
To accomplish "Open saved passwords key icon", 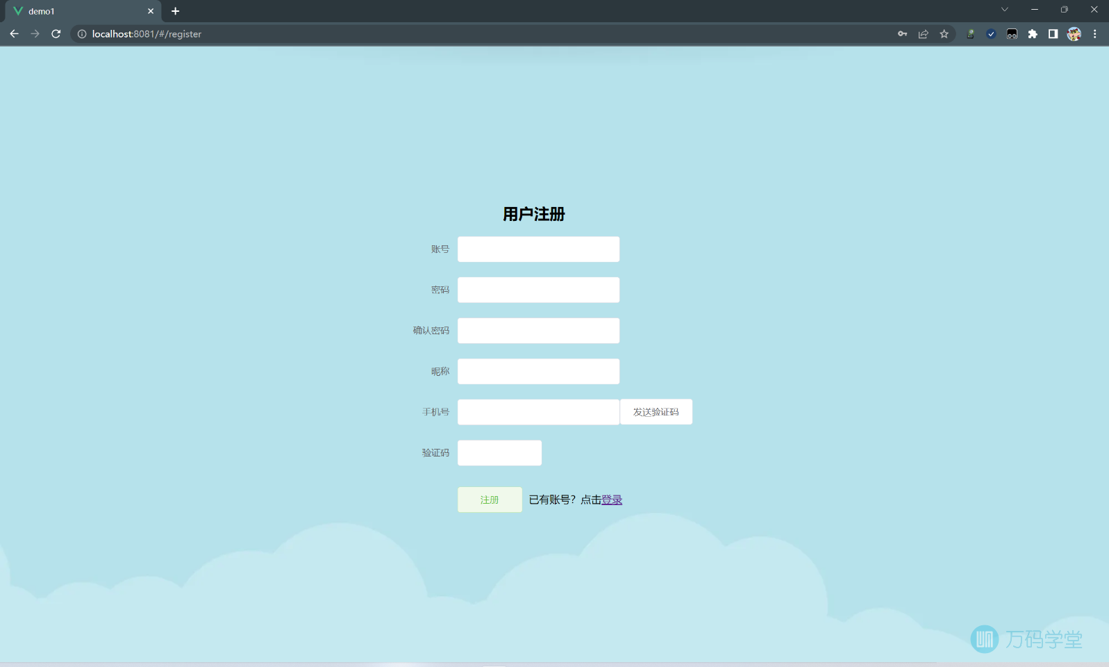I will point(902,34).
